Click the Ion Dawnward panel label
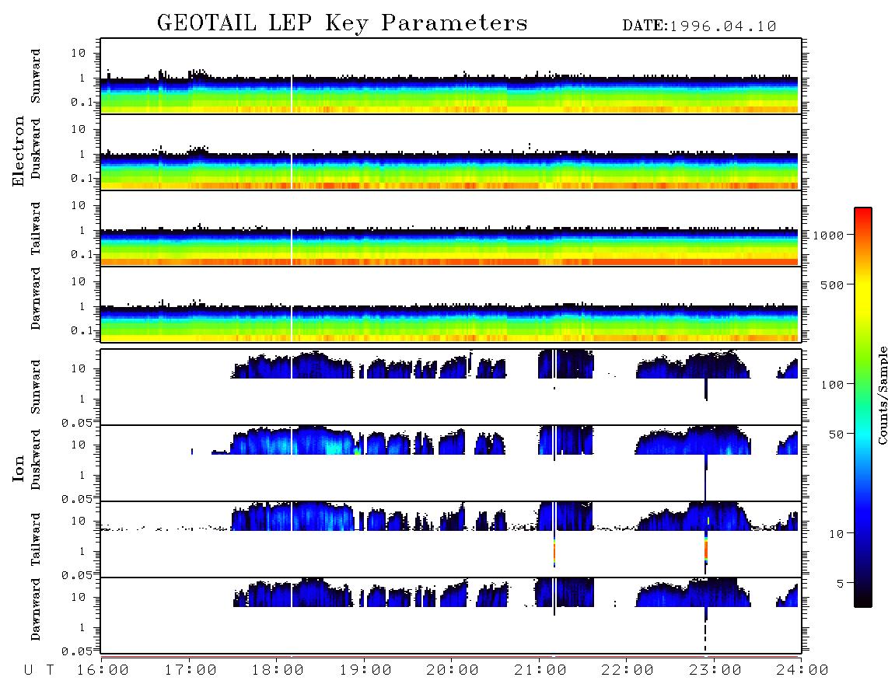Viewport: 888px width, 684px height. click(36, 609)
